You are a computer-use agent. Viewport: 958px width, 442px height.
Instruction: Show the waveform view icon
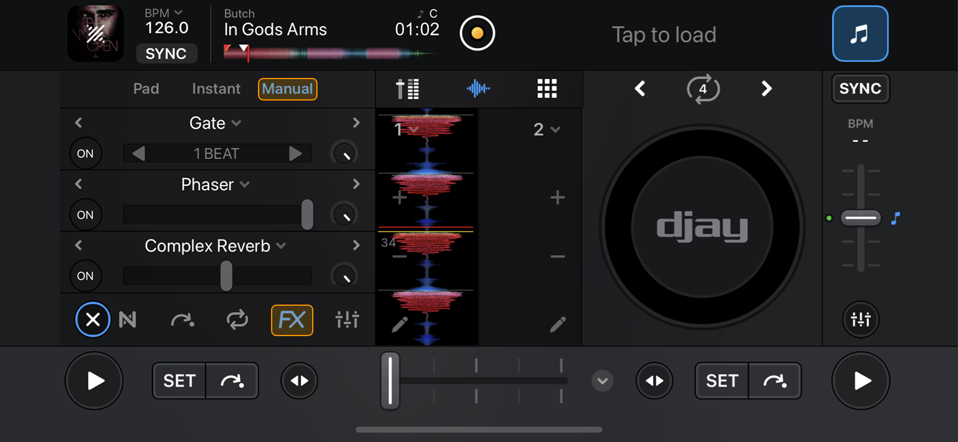pyautogui.click(x=478, y=89)
